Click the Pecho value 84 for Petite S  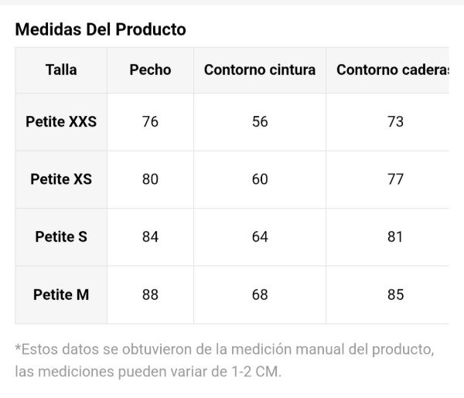(150, 236)
